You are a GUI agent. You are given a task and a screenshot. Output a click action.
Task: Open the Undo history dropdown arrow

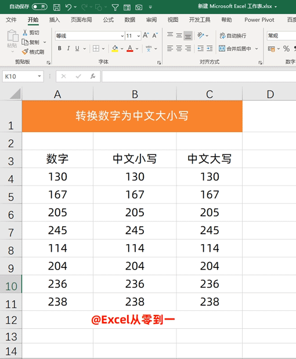[x=75, y=8]
